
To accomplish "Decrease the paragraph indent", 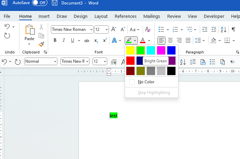I will pos(204,29).
